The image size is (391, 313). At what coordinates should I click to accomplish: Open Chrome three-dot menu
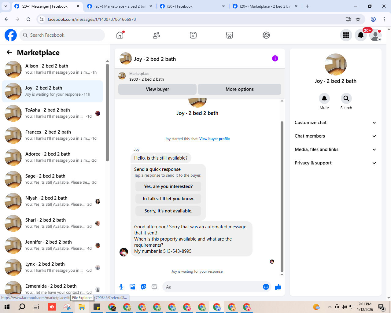tap(384, 19)
